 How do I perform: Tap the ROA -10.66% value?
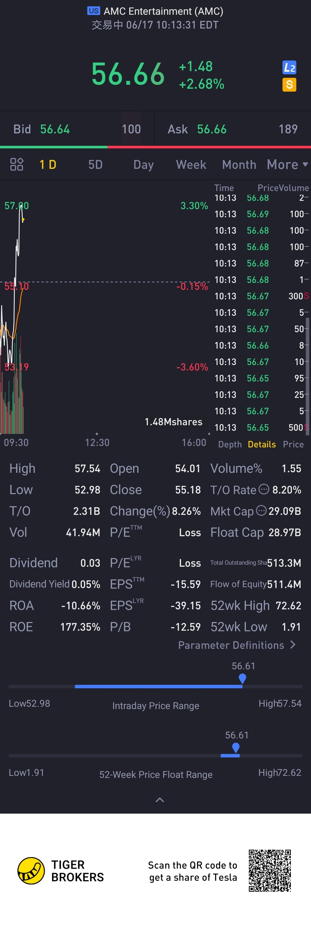[x=81, y=606]
